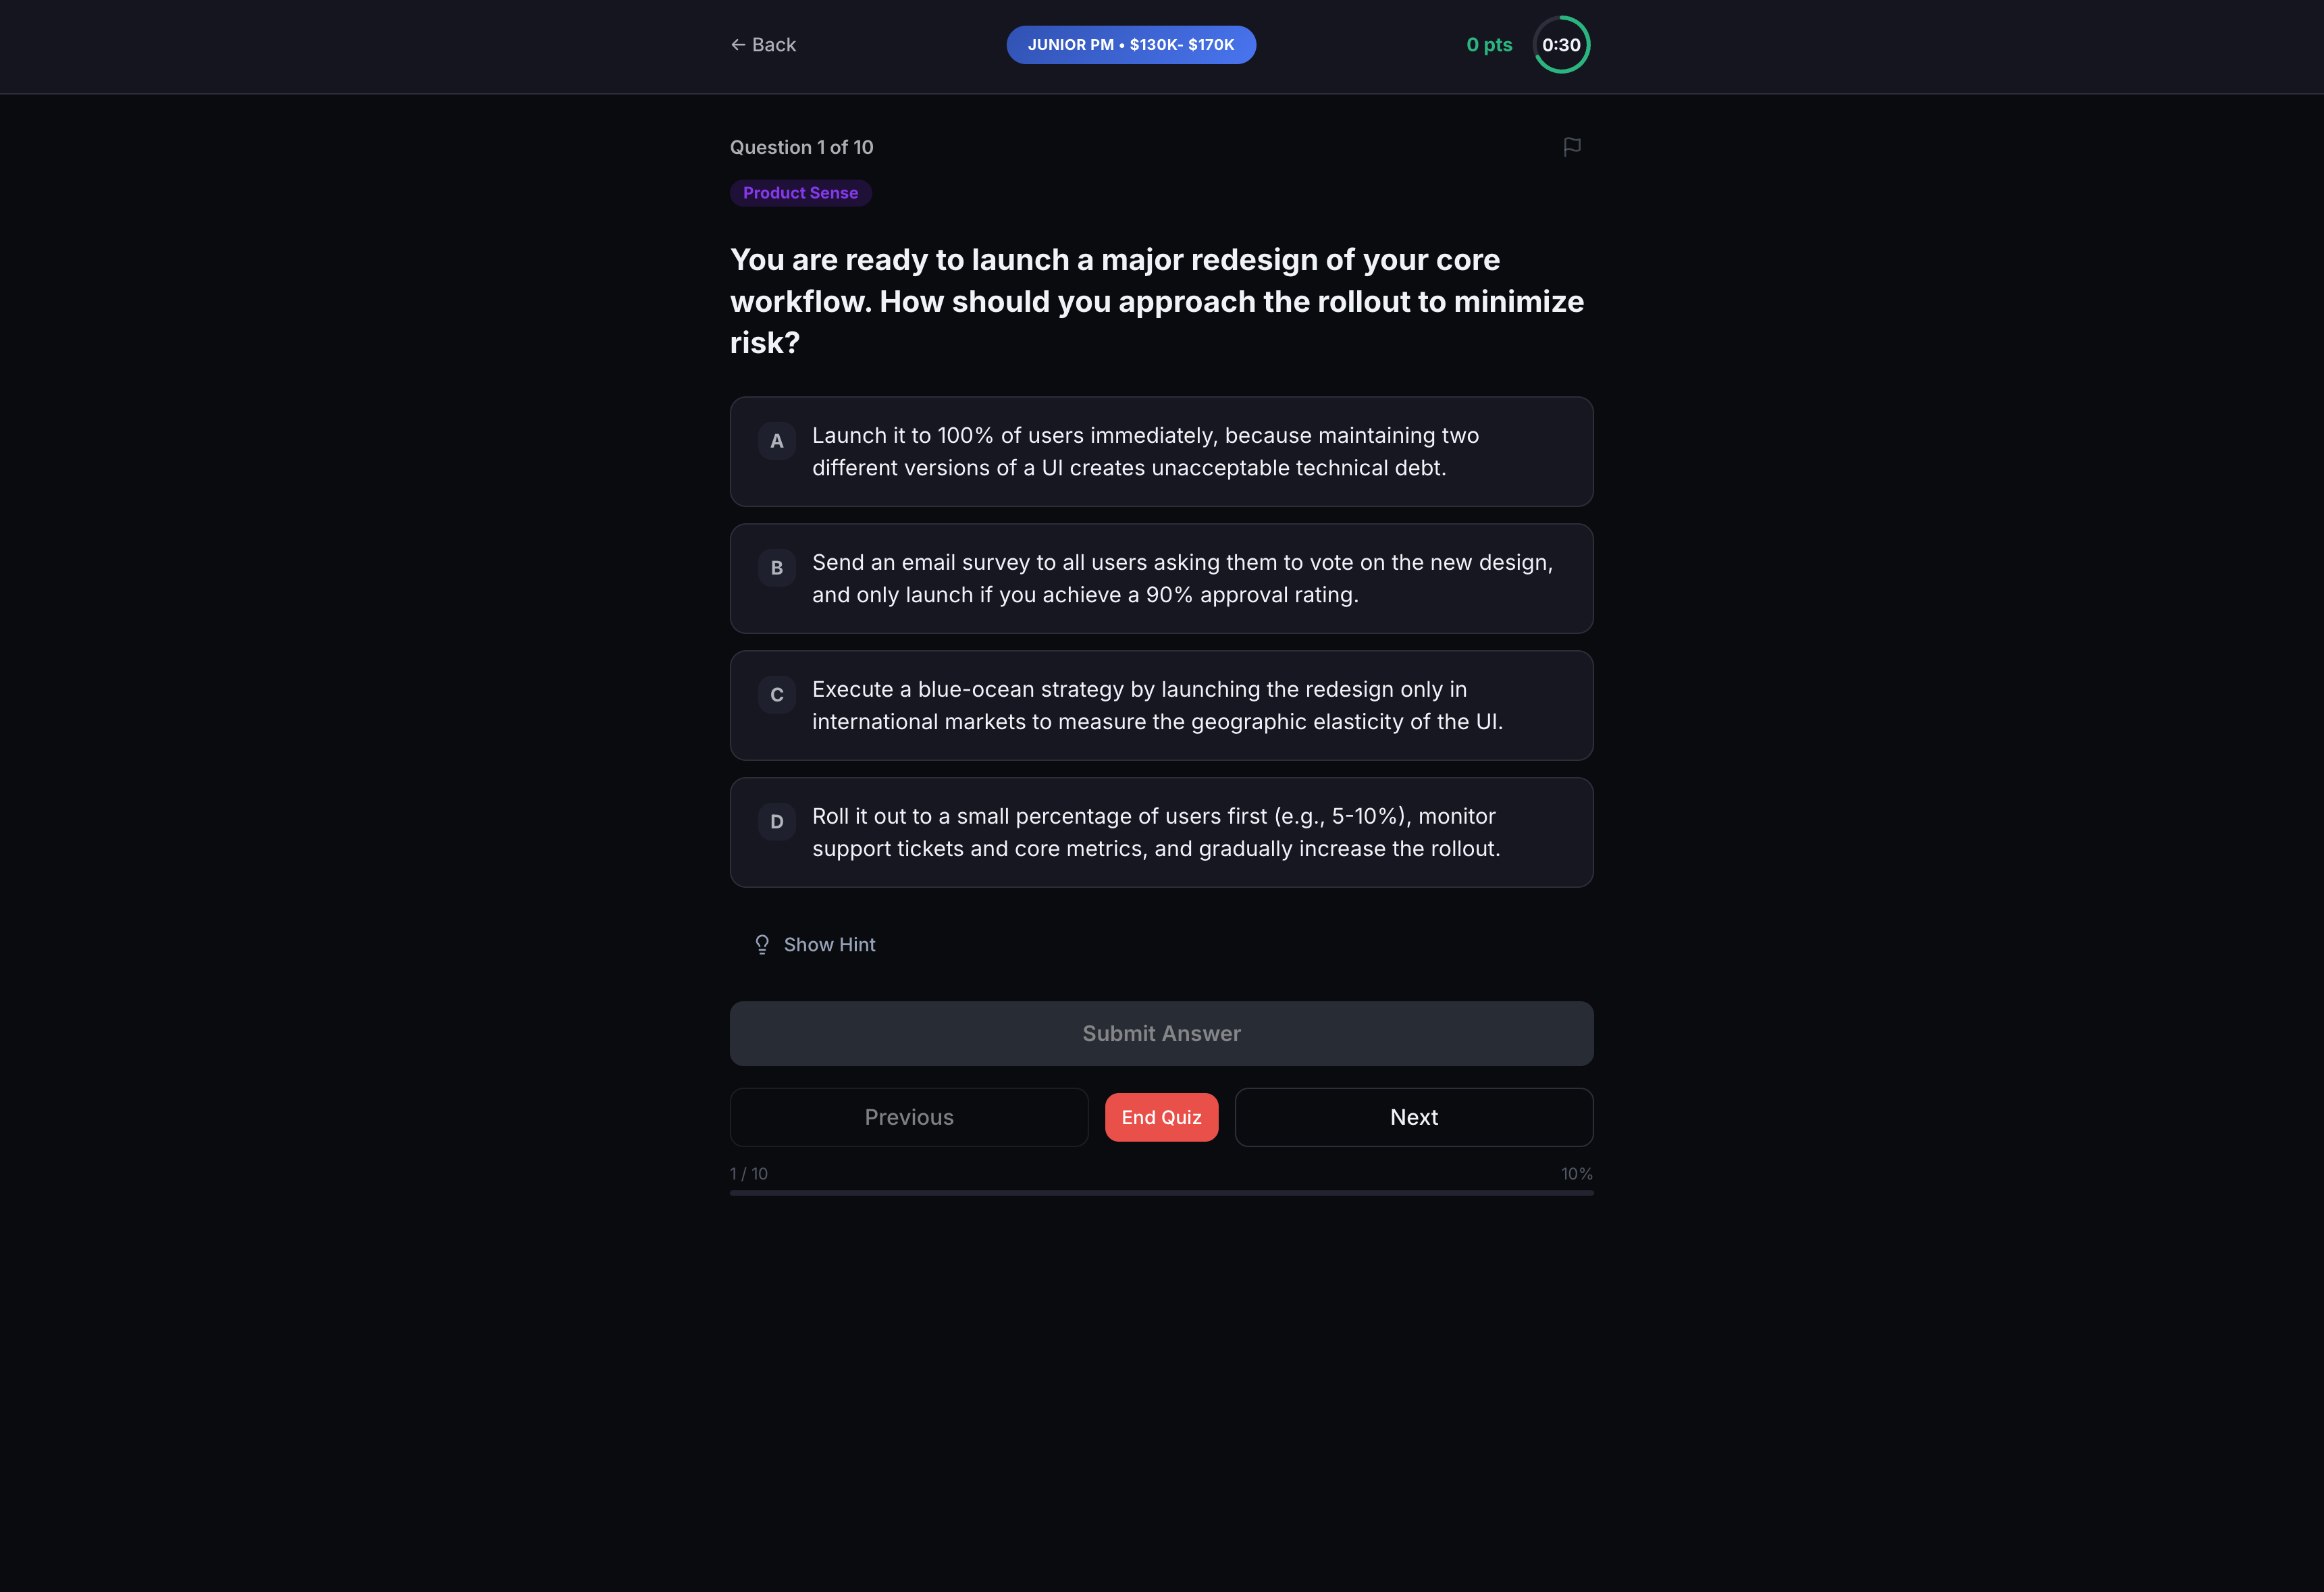This screenshot has height=1592, width=2324.
Task: Click the JUNIOR PM salary range badge
Action: [x=1131, y=44]
